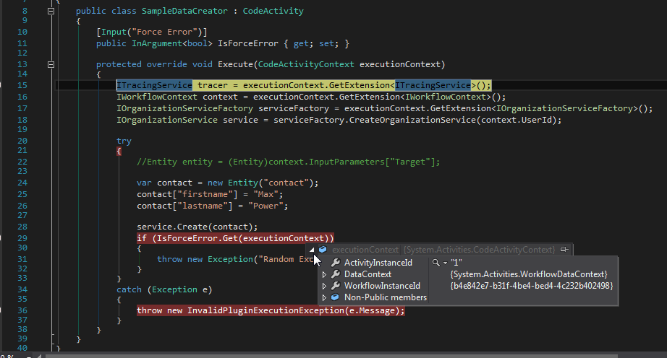Screen dimensions: 667x358
Task: Collapse the Execute method outline
Action: click(x=51, y=65)
